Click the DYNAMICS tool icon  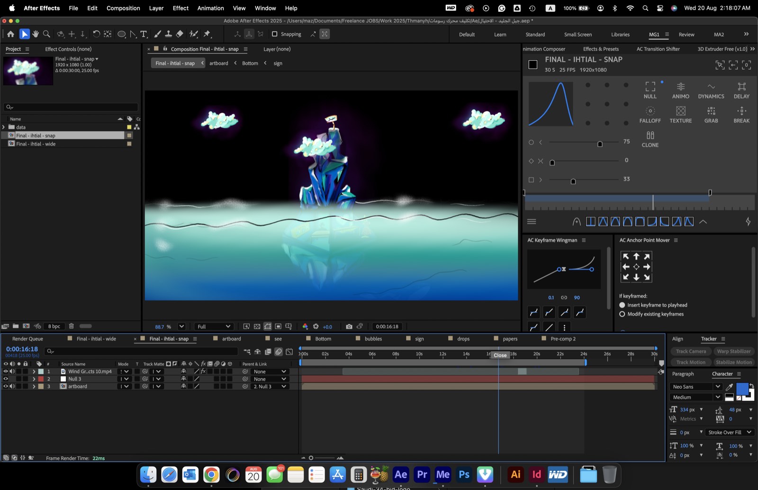[711, 90]
